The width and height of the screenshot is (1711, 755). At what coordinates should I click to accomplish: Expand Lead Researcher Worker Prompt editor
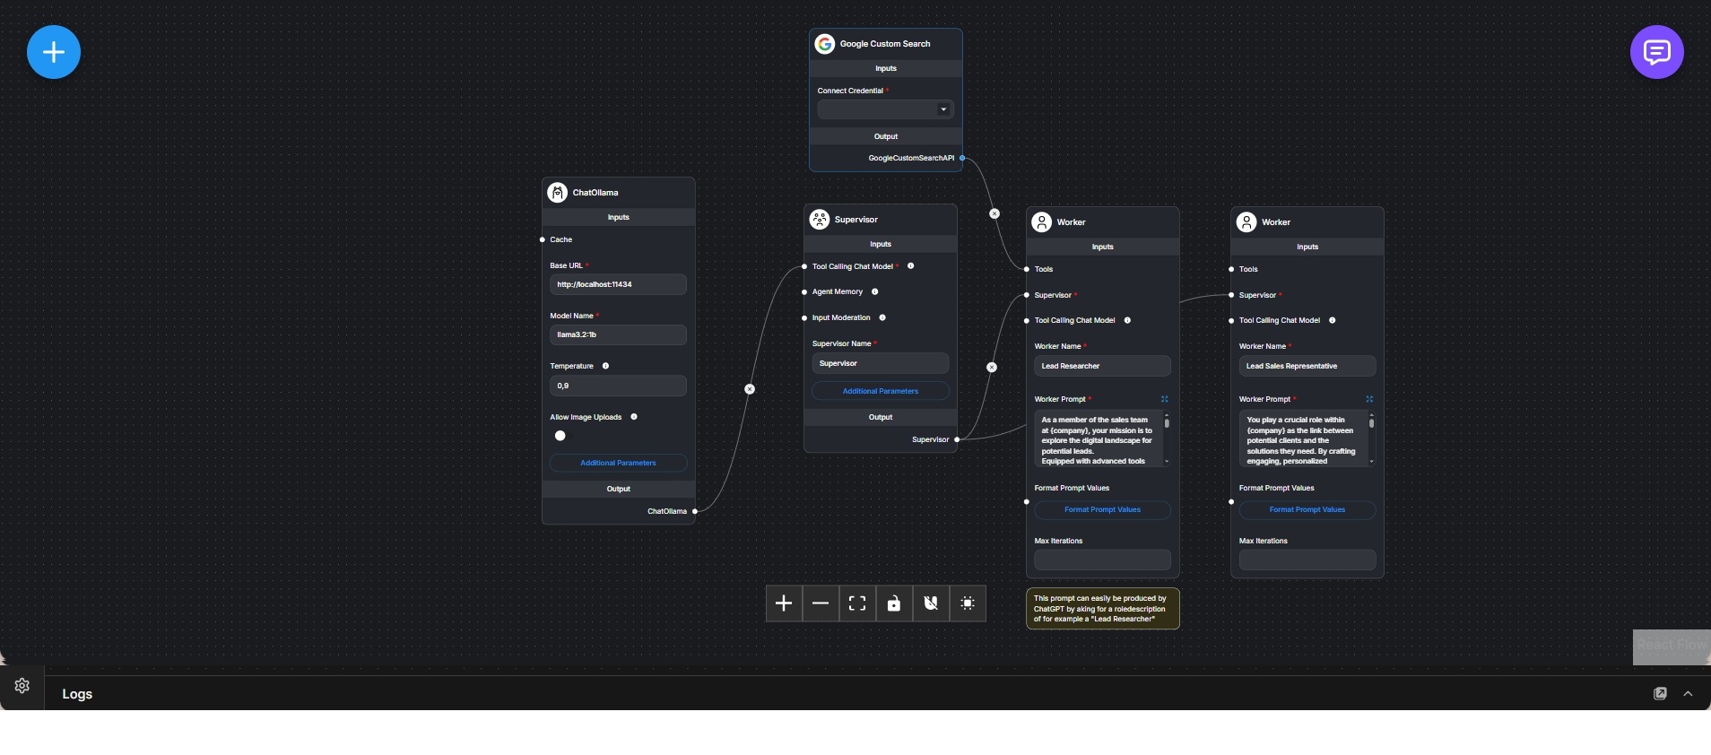pos(1165,399)
